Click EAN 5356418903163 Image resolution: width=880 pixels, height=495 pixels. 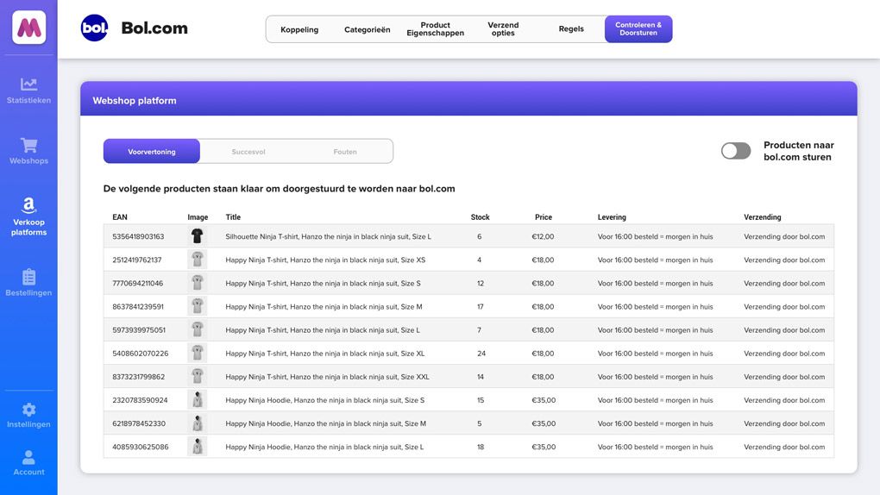pos(138,237)
